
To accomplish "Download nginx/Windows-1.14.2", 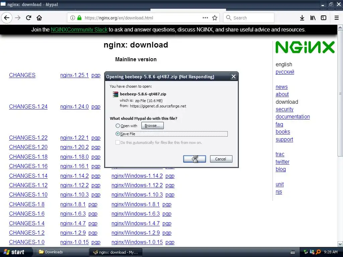I will (137, 176).
